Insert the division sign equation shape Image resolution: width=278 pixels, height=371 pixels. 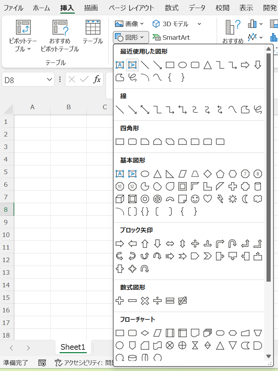(157, 300)
